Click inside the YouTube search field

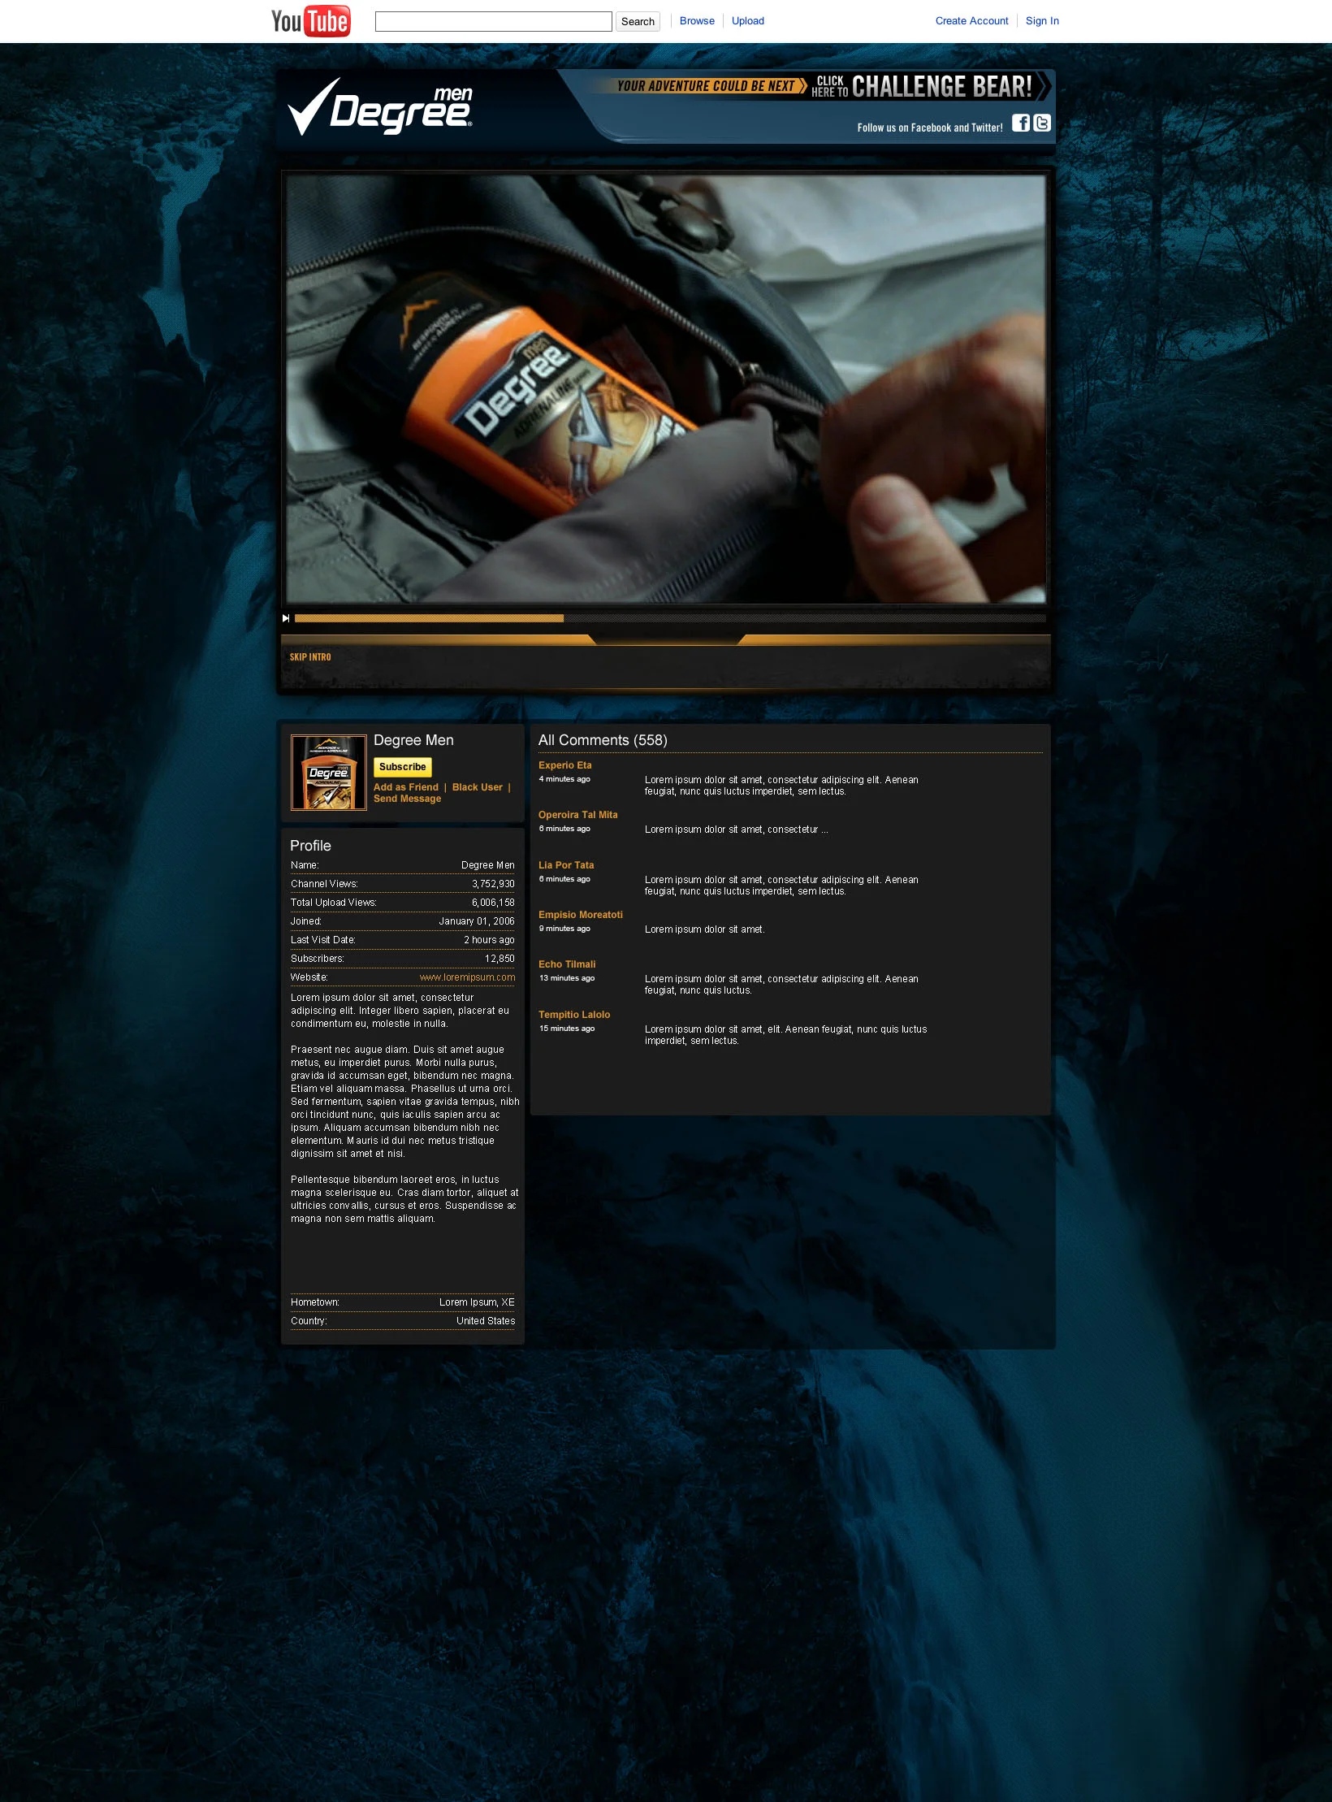pyautogui.click(x=494, y=21)
